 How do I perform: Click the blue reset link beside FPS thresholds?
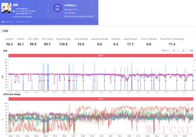click(192, 51)
